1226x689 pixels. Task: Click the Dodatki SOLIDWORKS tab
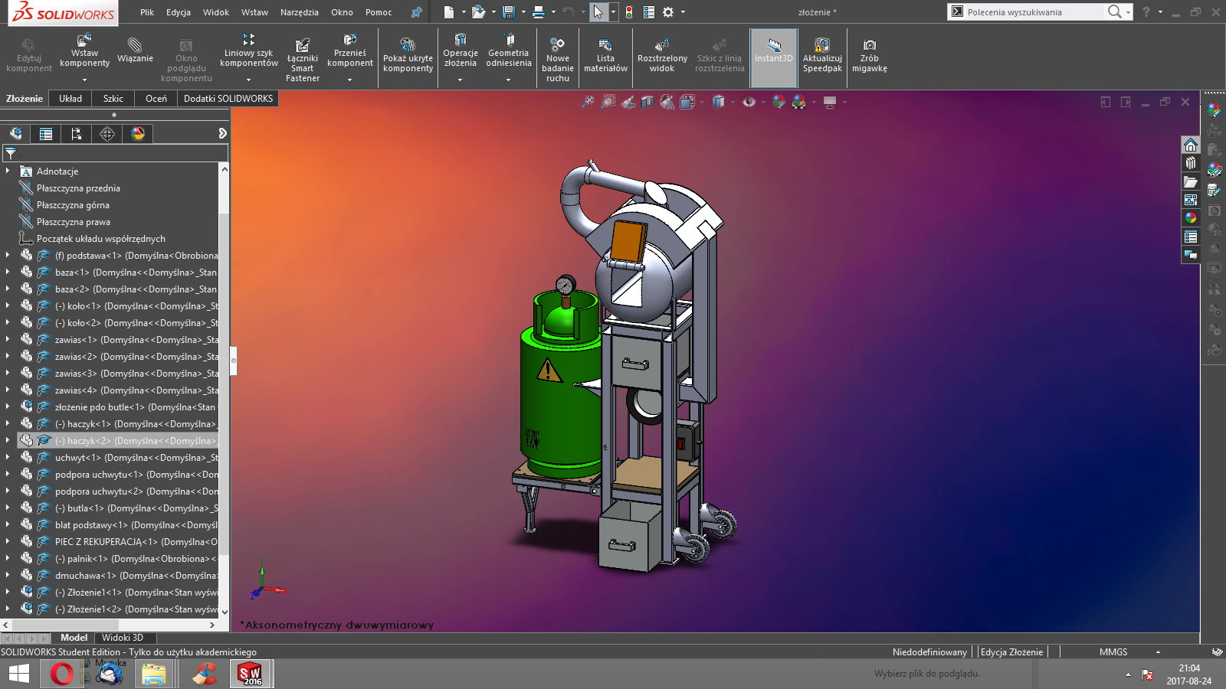[x=228, y=98]
